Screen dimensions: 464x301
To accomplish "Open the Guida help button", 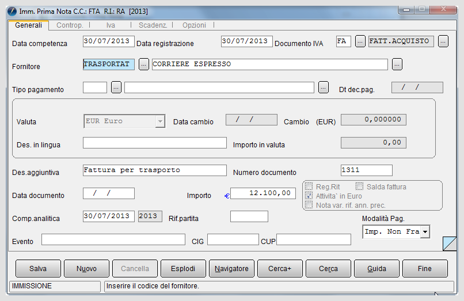I will coord(376,268).
